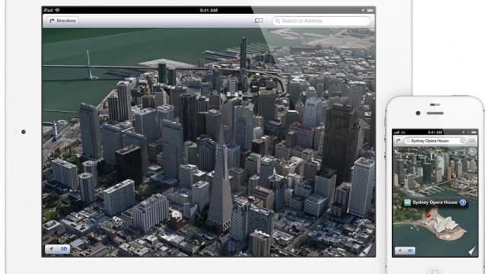Open the page curl corner on iPad map
Screen dimensions: 487x274
pos(368,250)
